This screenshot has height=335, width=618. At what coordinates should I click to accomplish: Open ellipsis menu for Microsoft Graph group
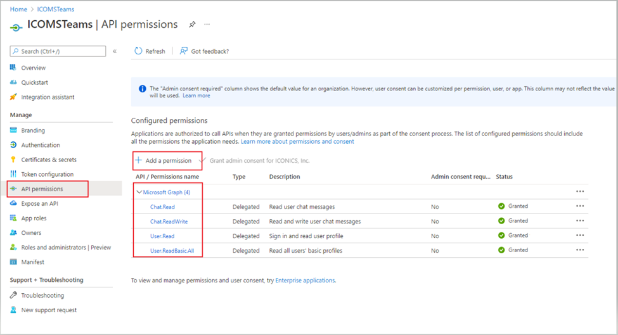click(x=579, y=191)
